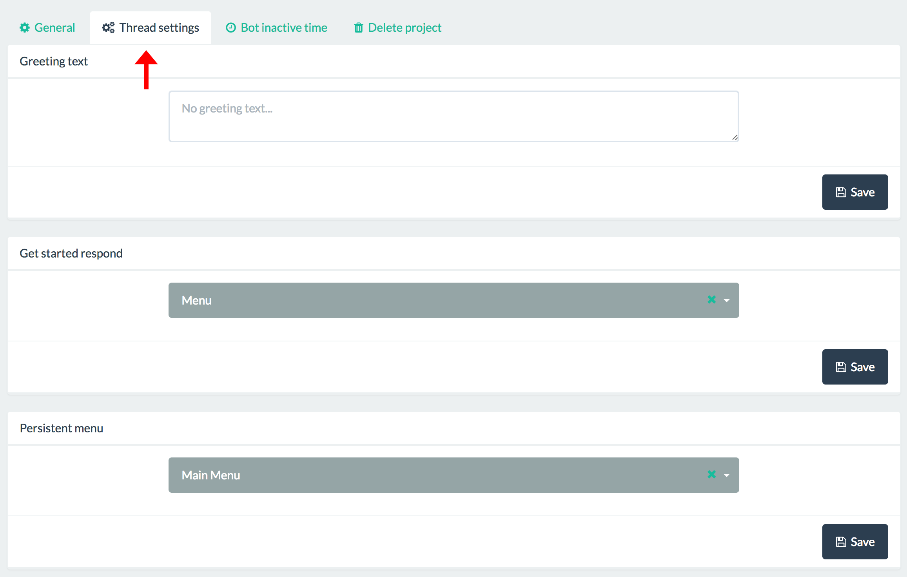Open the Main Menu select box
Screen dimensions: 907x577
[x=431, y=475]
